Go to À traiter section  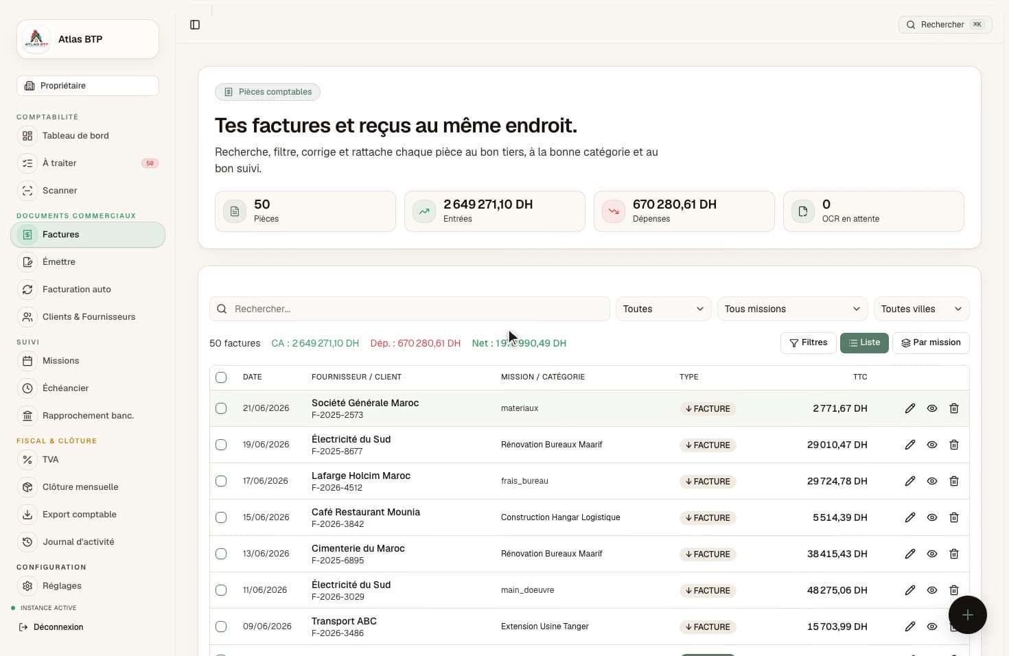[x=88, y=163]
